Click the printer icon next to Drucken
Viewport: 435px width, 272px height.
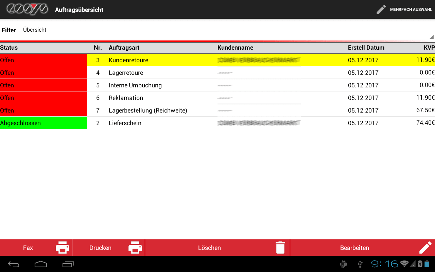pos(135,248)
